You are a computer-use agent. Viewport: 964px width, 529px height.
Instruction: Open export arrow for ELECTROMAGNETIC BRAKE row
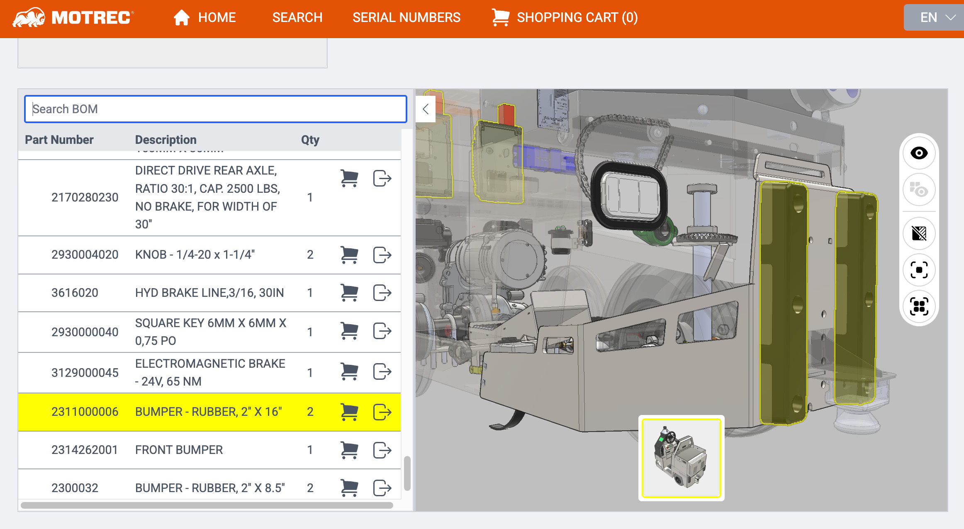click(382, 371)
